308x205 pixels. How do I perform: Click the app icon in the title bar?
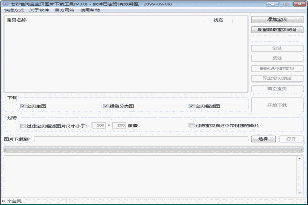(x=5, y=4)
